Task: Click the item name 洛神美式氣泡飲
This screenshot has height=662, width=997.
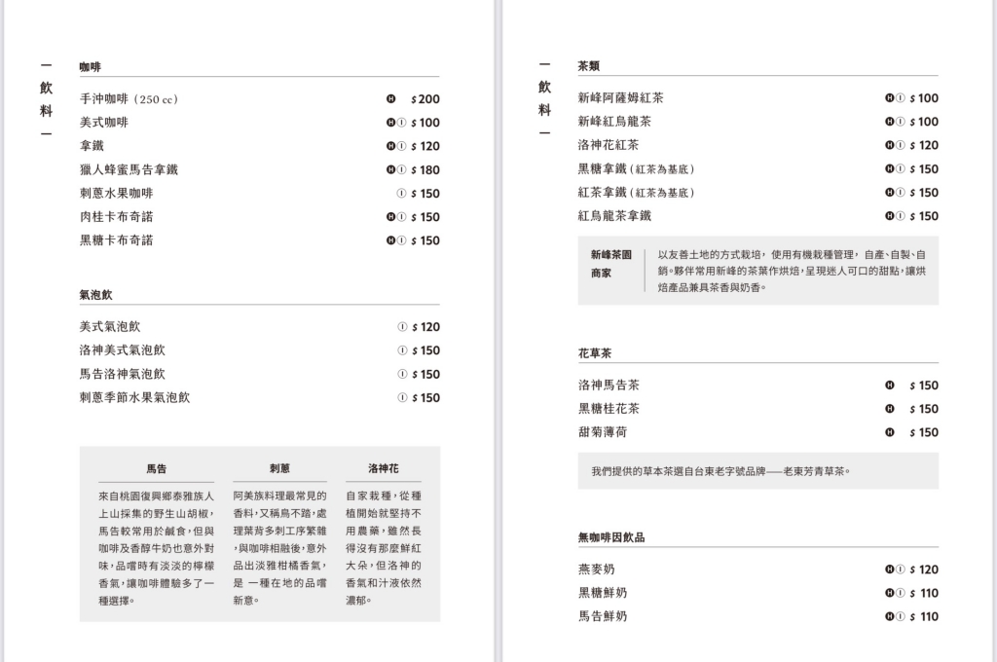Action: click(122, 350)
